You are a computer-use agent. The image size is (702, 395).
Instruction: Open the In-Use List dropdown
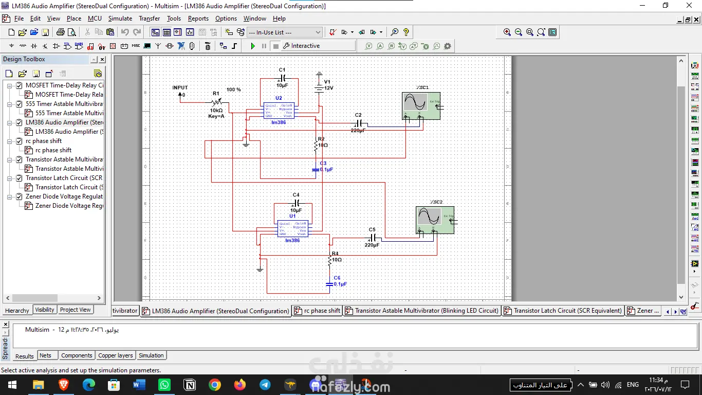click(x=285, y=32)
